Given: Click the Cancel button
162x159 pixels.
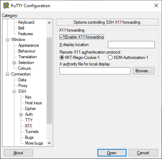Looking at the screenshot, I should coord(143,153).
